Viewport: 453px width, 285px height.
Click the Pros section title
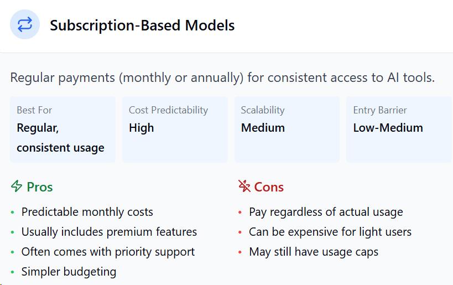tap(40, 187)
